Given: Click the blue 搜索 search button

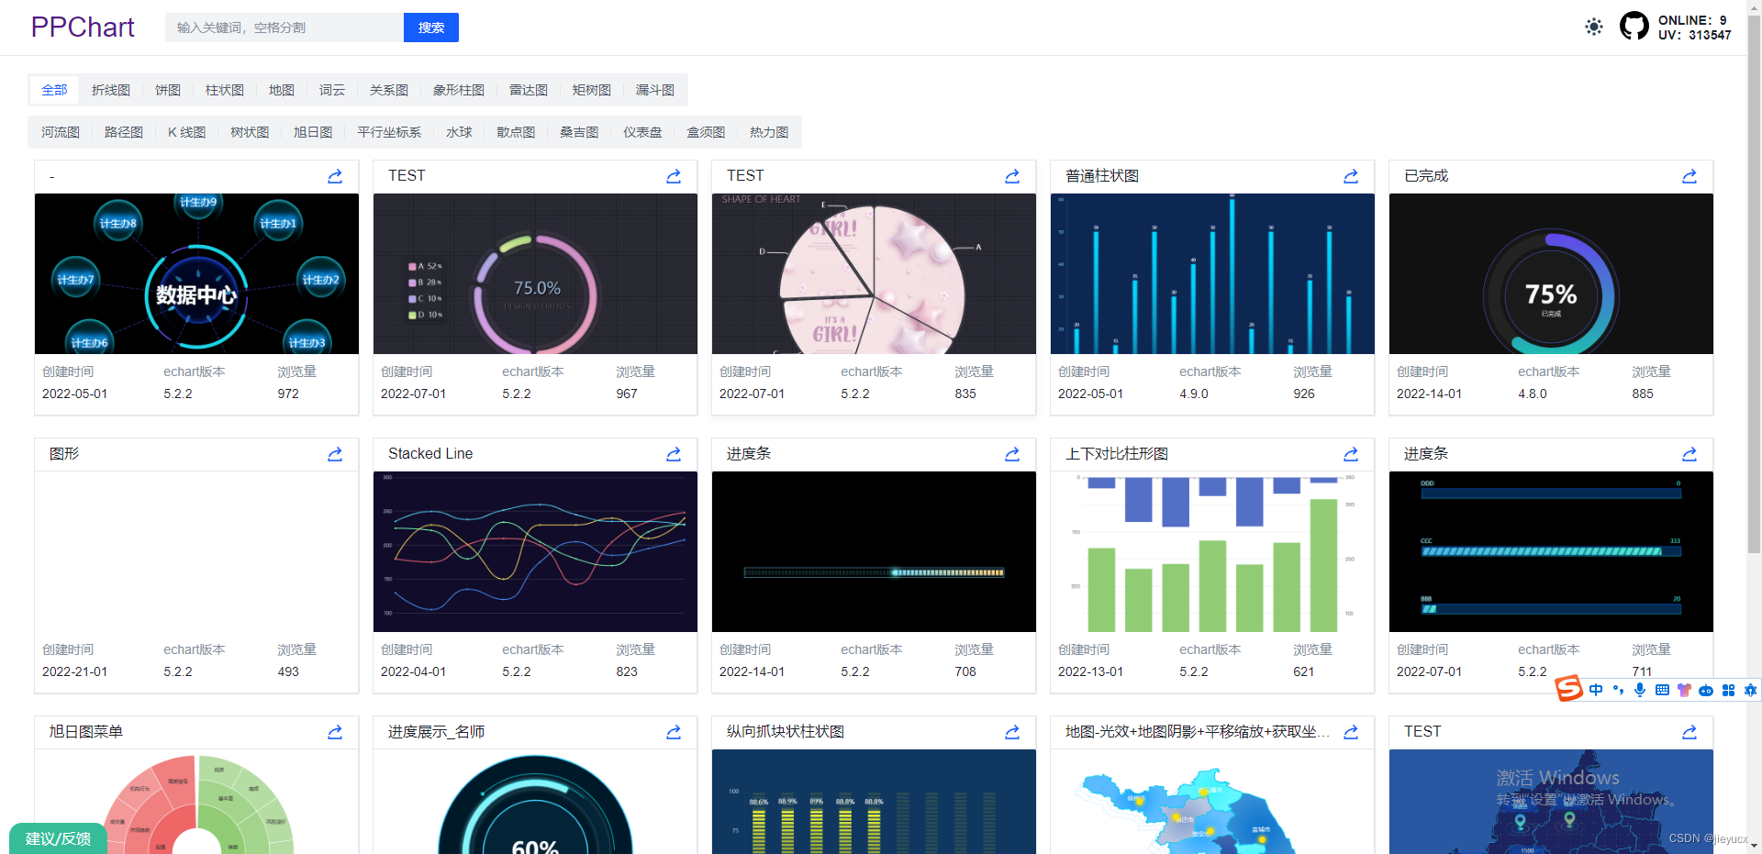Looking at the screenshot, I should [x=431, y=28].
